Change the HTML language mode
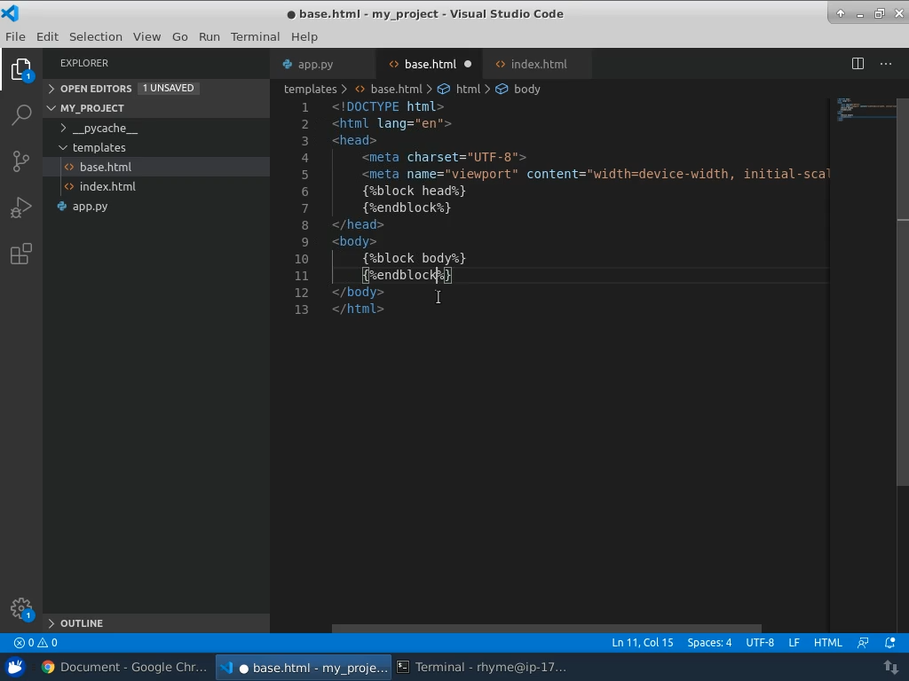909x681 pixels. (x=827, y=643)
